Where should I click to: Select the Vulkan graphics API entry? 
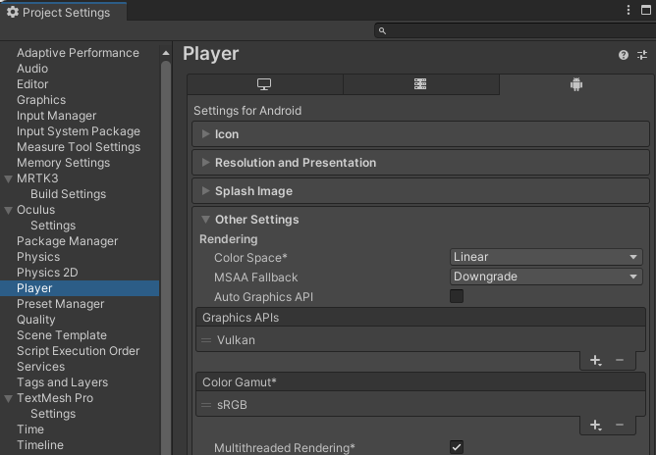click(420, 340)
